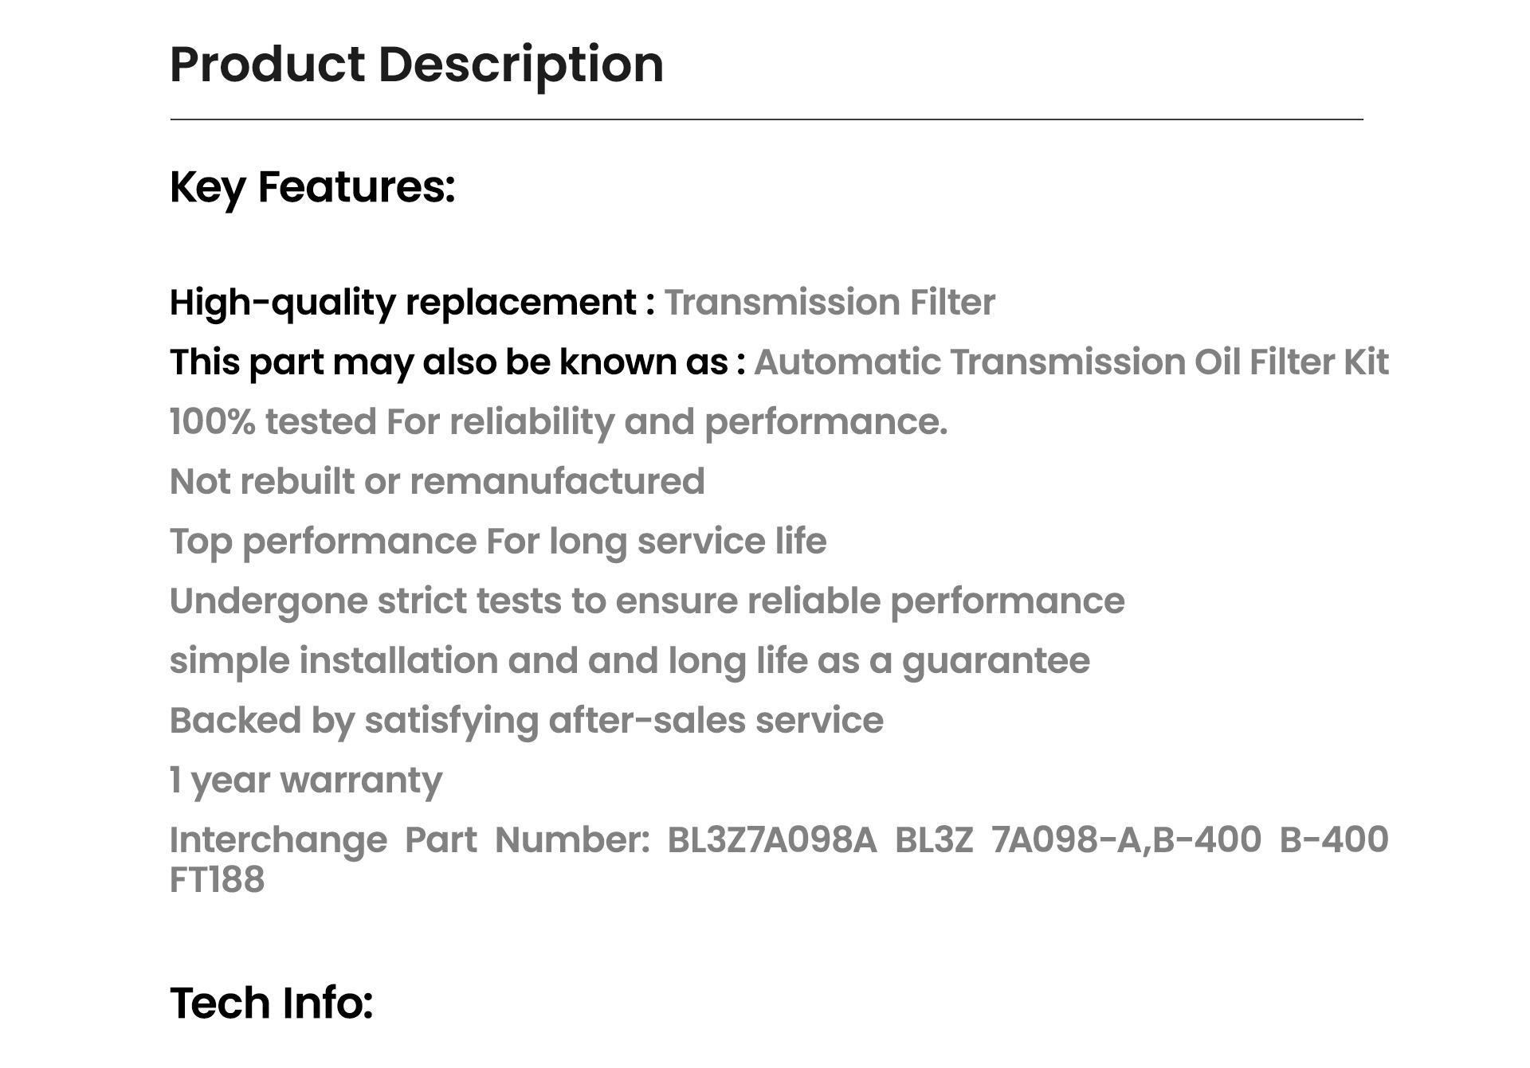Screen dimensions: 1530x1068
Task: Click Backed by satisfying after-sales service
Action: [x=527, y=721]
